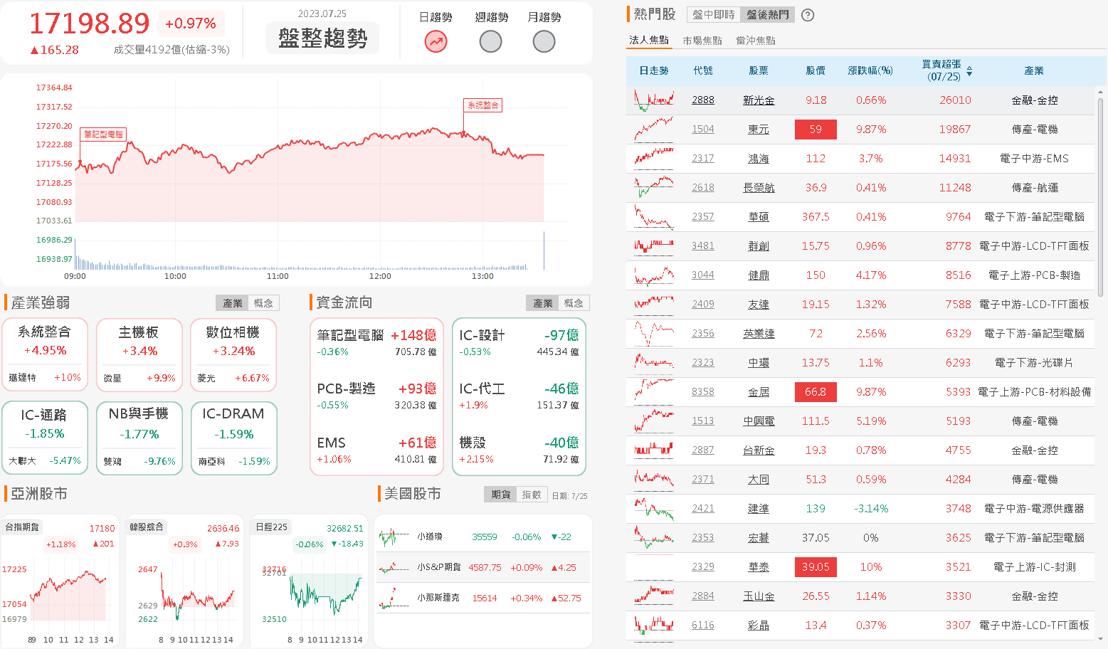
Task: Click the 小那斯達克 futures row
Action: tap(483, 598)
